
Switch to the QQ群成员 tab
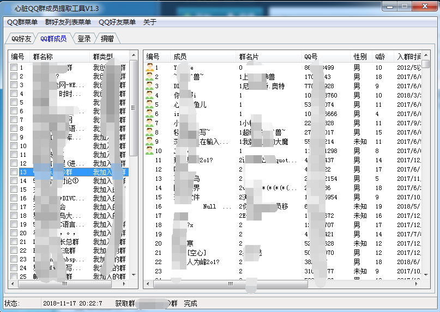pos(53,39)
